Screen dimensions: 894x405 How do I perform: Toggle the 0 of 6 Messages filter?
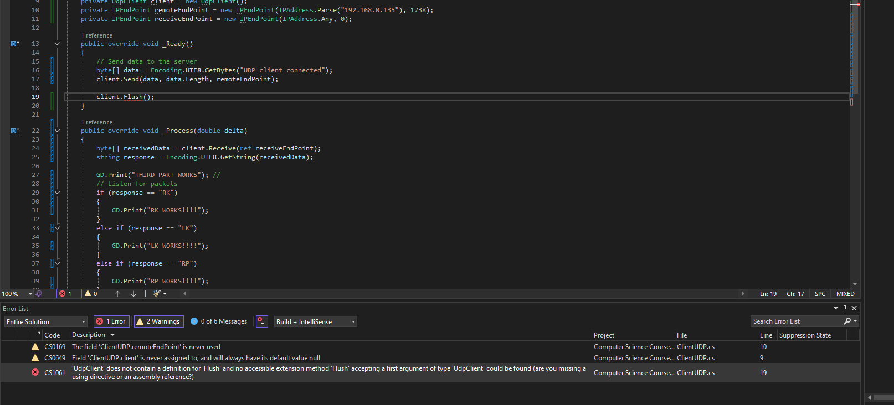coord(219,321)
